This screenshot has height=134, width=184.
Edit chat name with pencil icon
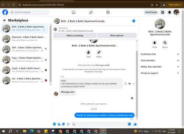[99, 52]
